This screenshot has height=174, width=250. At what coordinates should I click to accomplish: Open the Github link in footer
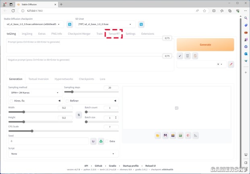pos(98,166)
